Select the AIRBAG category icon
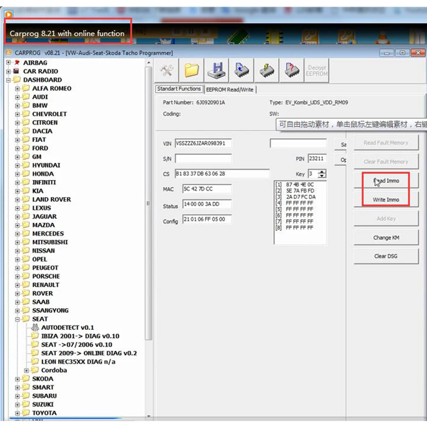 click(x=17, y=63)
